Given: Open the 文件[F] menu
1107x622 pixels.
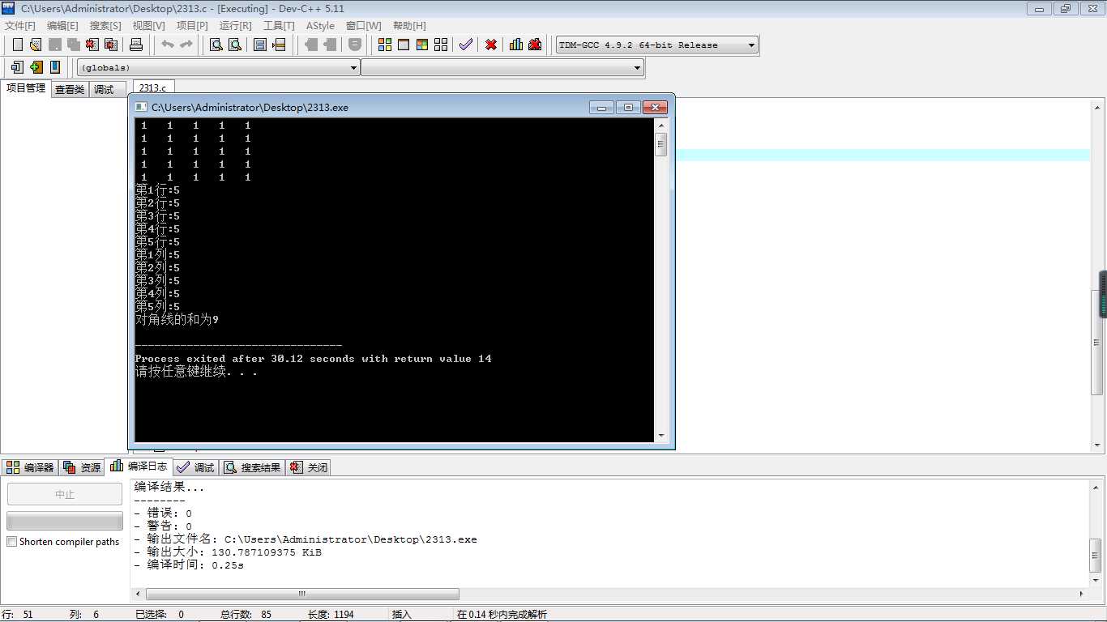Looking at the screenshot, I should tap(20, 25).
